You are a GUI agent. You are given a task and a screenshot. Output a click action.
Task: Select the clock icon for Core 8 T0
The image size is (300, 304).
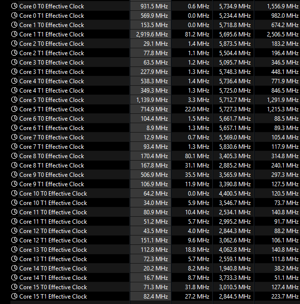coord(14,156)
